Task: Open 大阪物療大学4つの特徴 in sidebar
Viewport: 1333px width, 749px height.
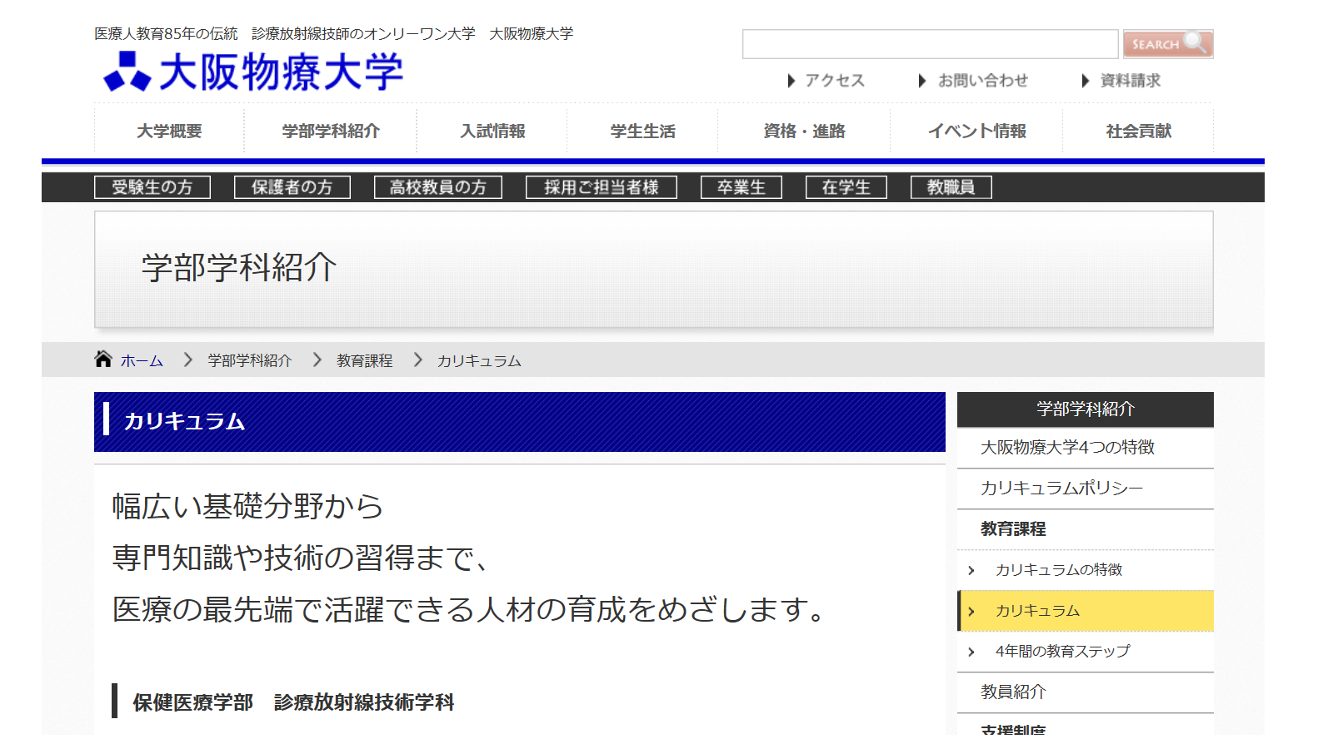Action: point(1085,448)
